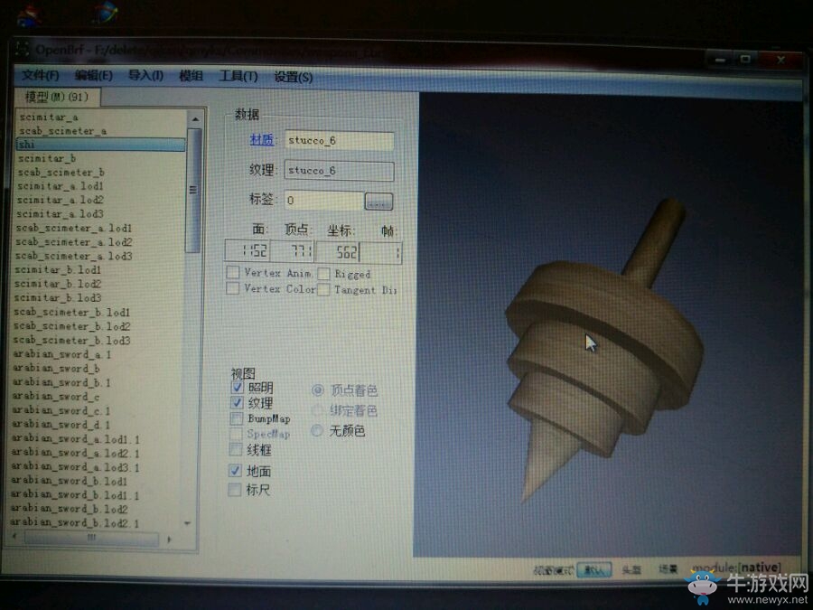Click the 帧 frame number field
This screenshot has width=813, height=610.
click(380, 253)
